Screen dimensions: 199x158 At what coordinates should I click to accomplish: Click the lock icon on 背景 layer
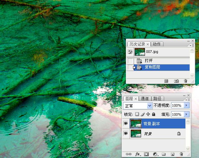tap(179, 133)
